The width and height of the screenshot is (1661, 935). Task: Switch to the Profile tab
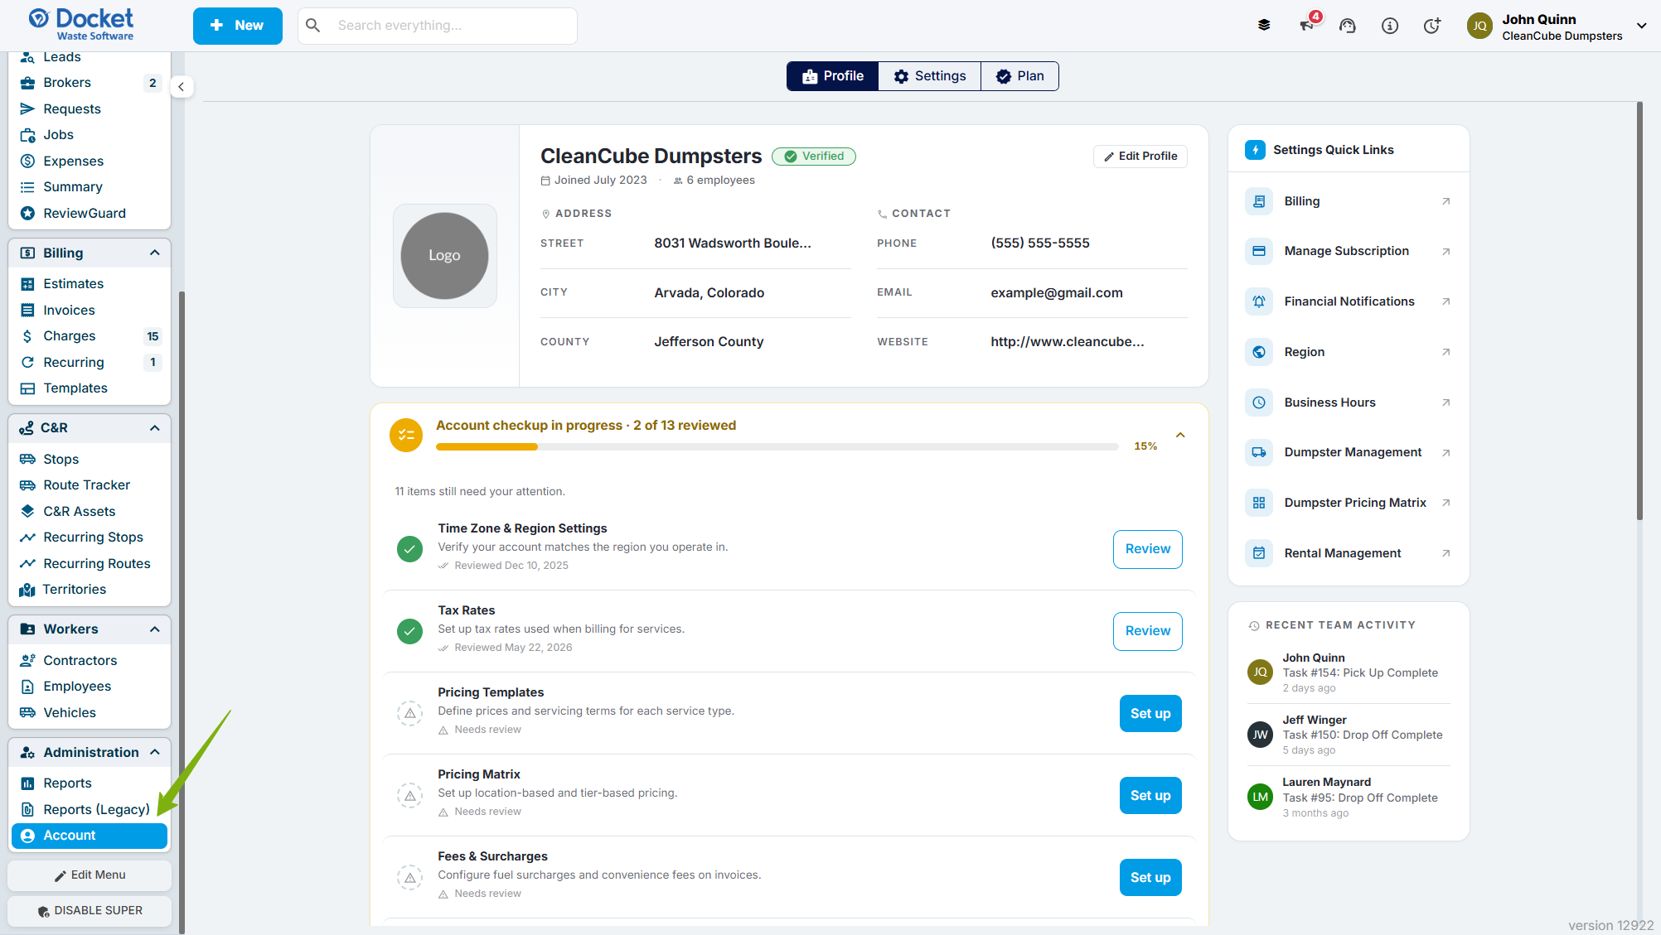(x=832, y=76)
